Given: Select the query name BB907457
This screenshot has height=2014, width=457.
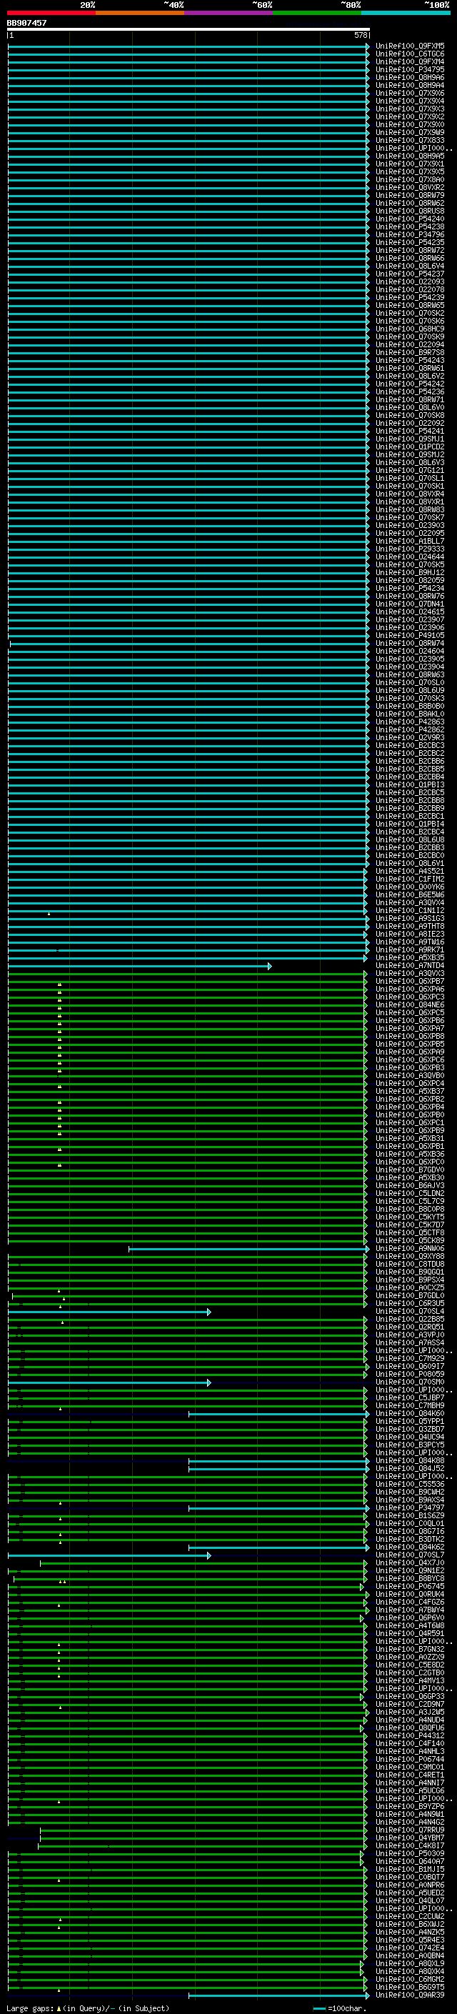Looking at the screenshot, I should click(26, 23).
